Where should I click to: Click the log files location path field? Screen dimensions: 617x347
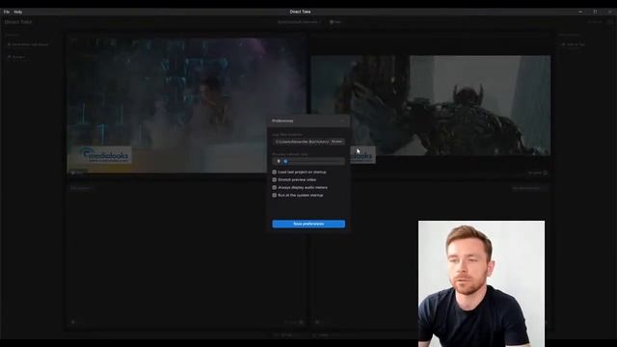pos(301,142)
